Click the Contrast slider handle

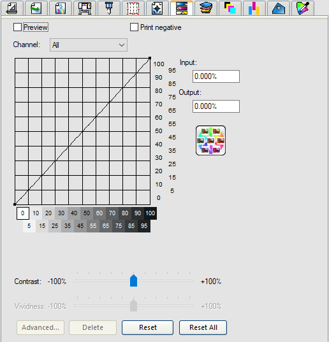point(133,281)
